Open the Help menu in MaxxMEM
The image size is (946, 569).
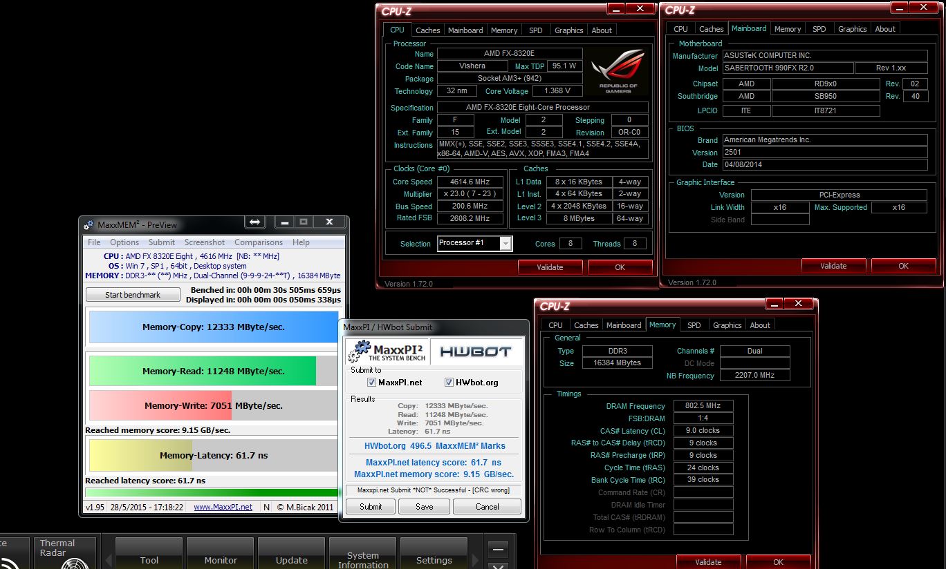point(301,242)
